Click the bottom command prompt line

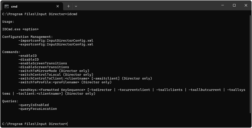tap(35, 124)
